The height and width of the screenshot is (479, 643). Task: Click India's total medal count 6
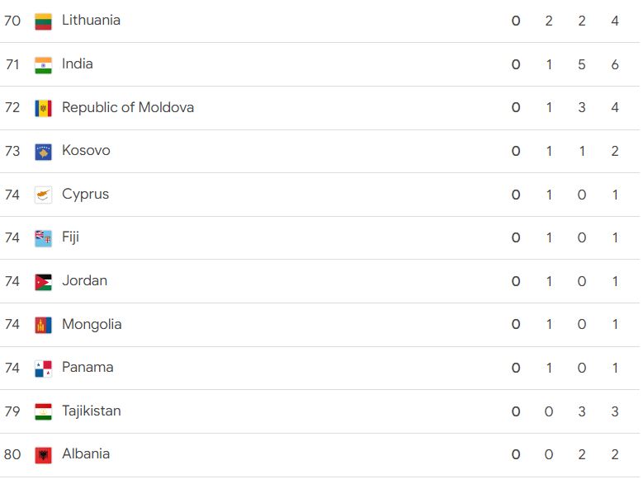(615, 64)
